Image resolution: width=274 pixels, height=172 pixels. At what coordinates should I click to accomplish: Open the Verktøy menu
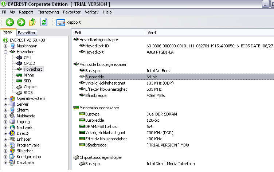(92, 12)
